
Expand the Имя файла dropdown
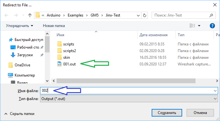point(215,91)
